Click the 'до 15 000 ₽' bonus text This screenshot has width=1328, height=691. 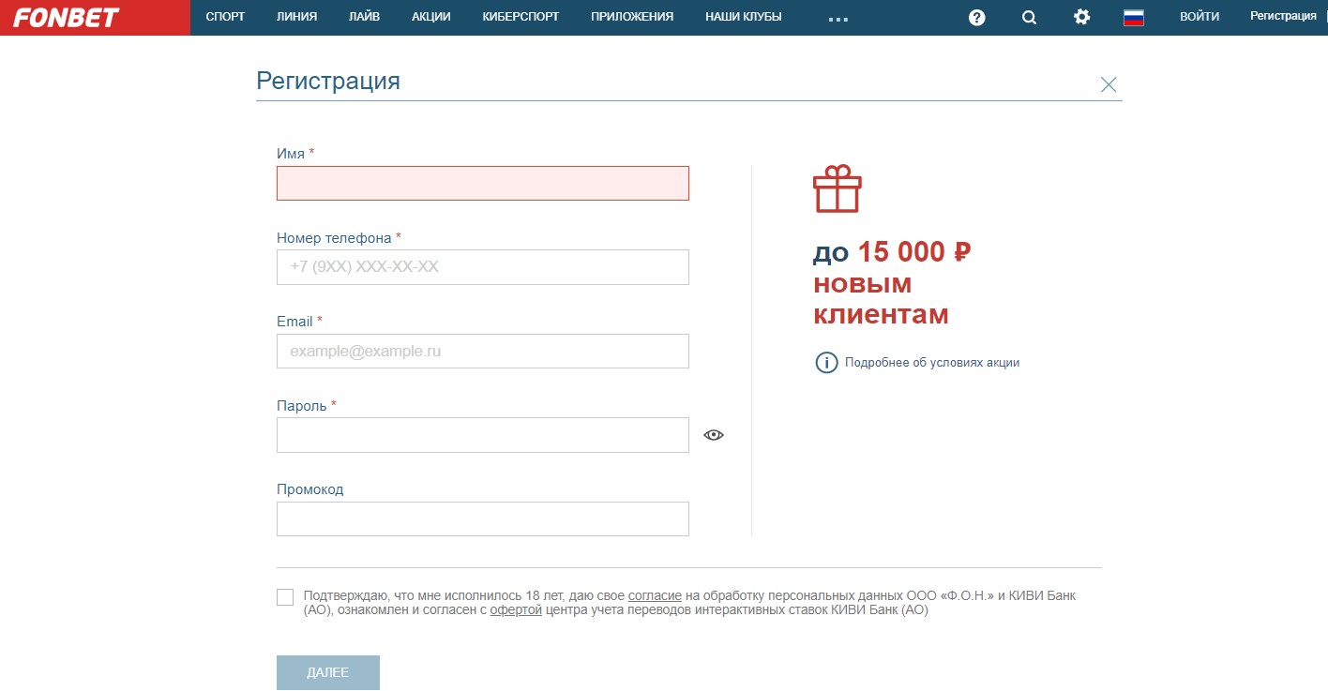[x=892, y=252]
